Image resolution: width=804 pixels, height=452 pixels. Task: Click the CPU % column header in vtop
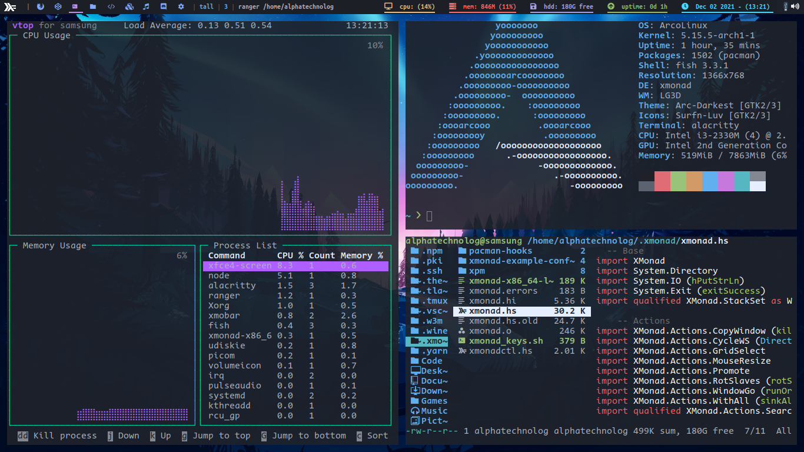pos(290,255)
